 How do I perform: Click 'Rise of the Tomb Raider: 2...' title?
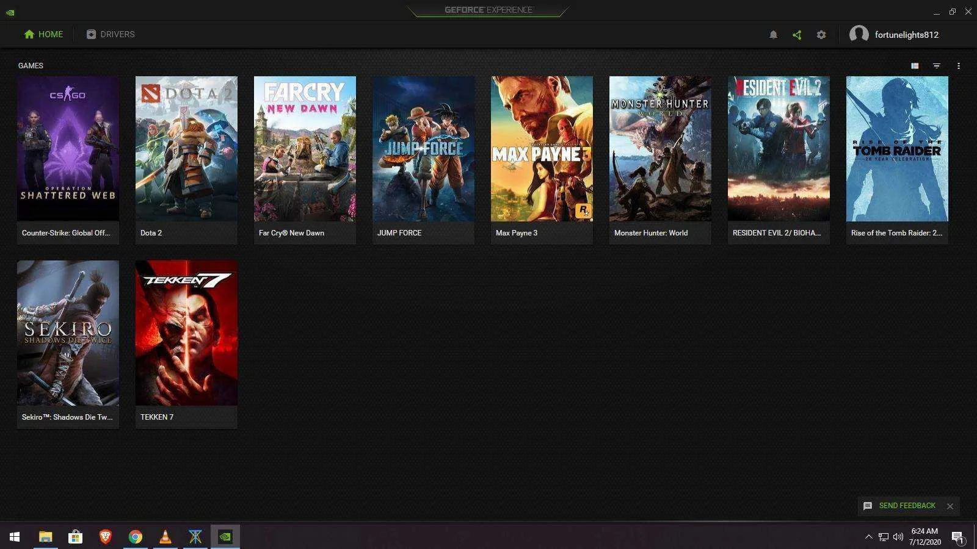[896, 233]
